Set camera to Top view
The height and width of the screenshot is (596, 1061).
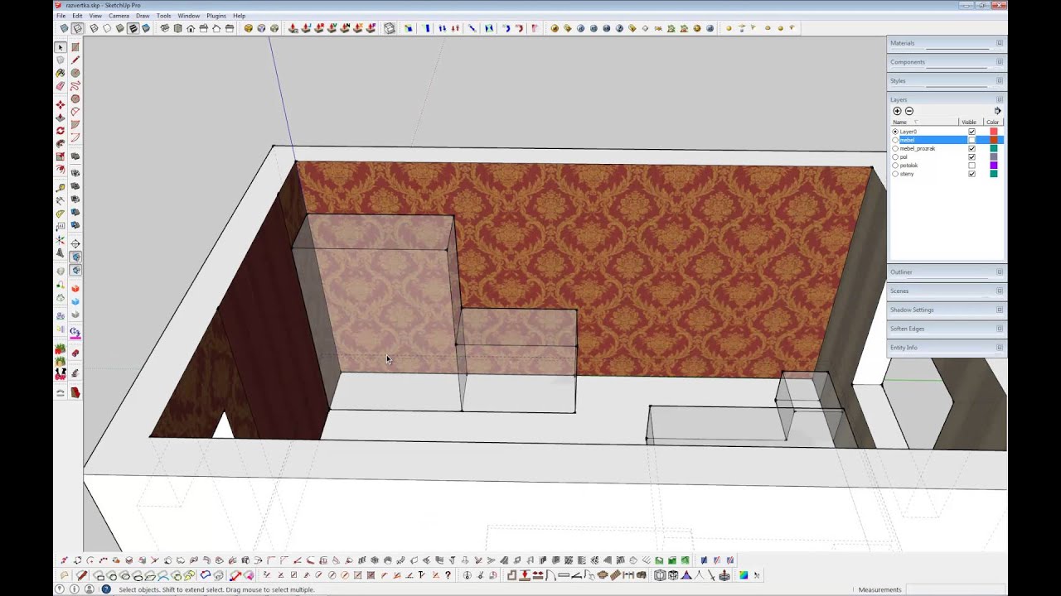coord(177,28)
